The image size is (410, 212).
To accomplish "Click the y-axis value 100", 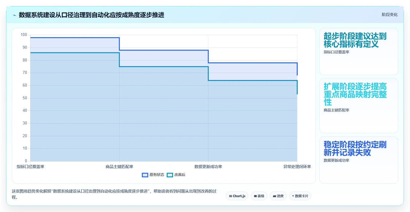I will tap(24, 35).
